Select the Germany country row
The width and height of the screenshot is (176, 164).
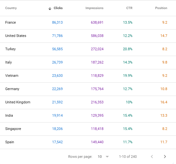coord(88,89)
